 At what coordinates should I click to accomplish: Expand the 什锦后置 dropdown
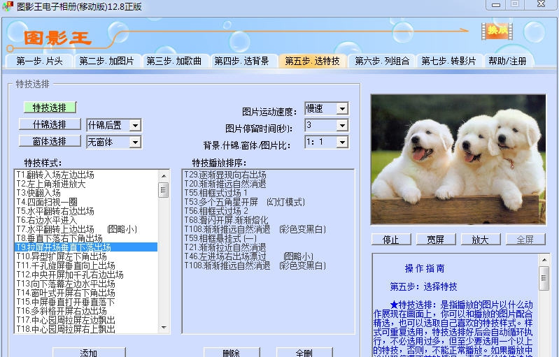135,125
